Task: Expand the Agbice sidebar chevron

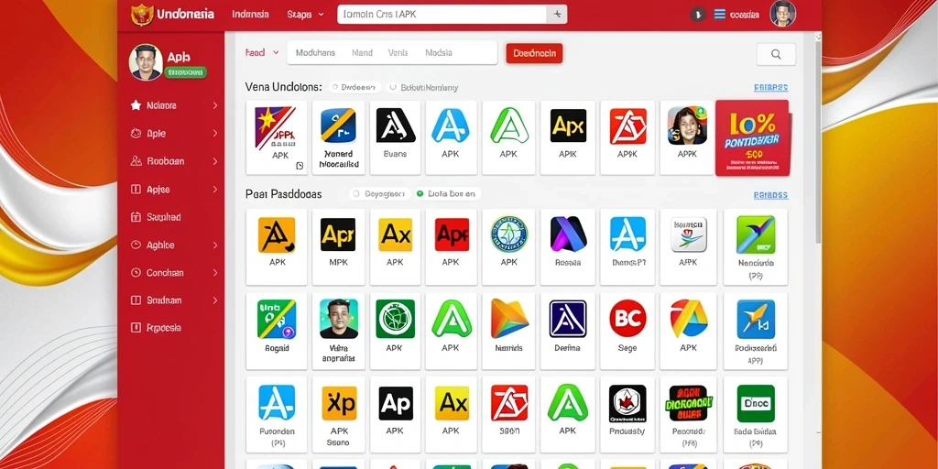Action: coord(214,245)
